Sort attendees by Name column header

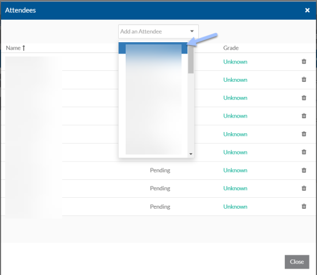tap(16, 48)
